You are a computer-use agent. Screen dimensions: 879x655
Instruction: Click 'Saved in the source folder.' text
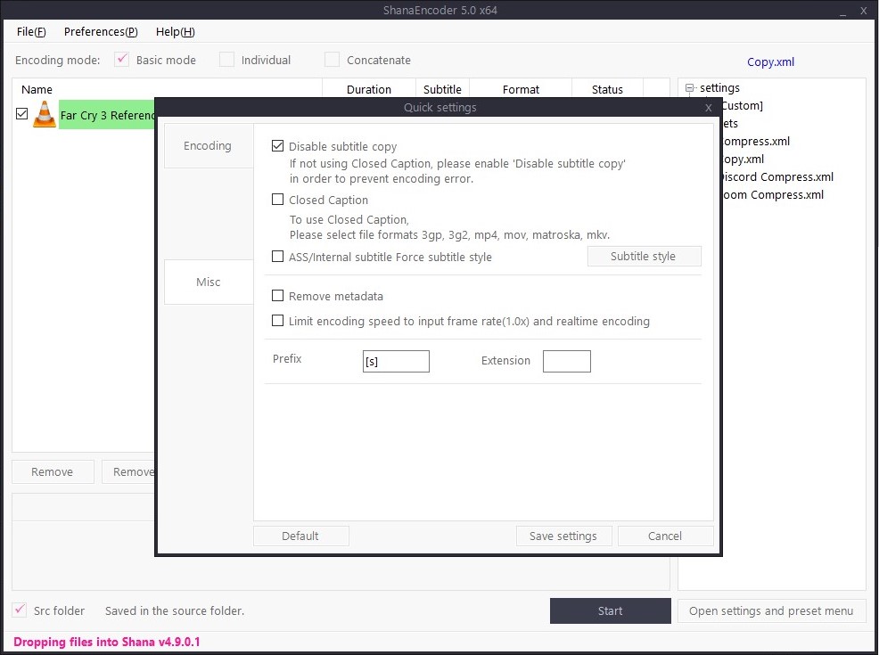point(175,610)
